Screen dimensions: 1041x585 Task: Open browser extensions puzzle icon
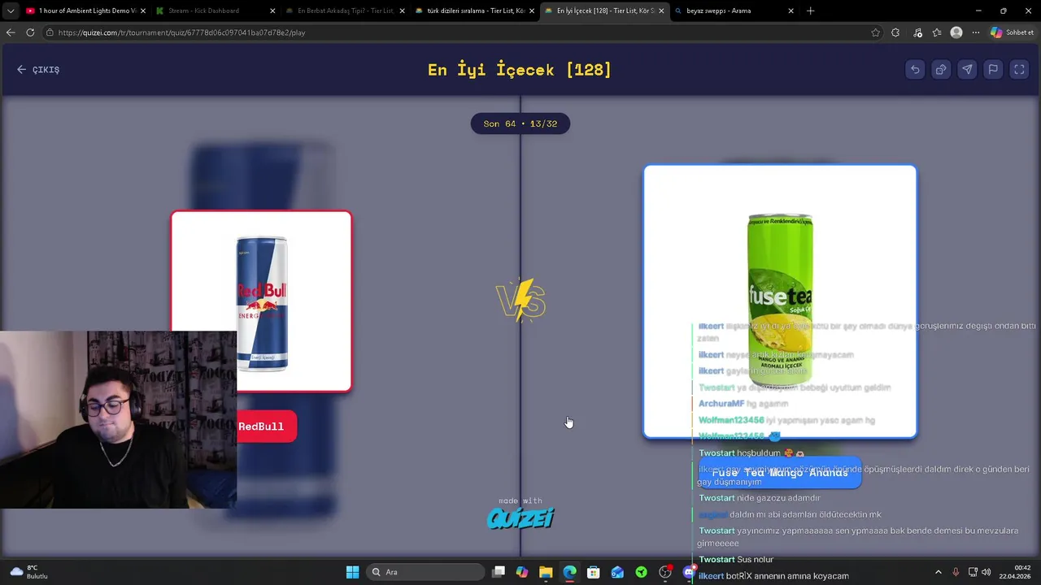tap(895, 32)
